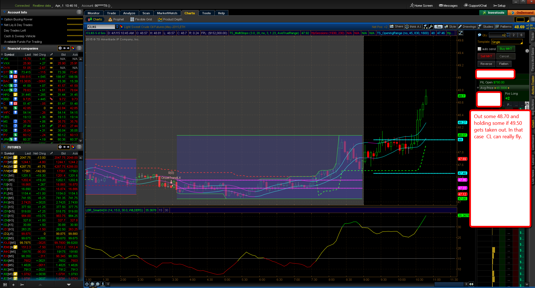Collapse the left sidebar with the bottom arrow icon
The height and width of the screenshot is (288, 535).
point(5,285)
